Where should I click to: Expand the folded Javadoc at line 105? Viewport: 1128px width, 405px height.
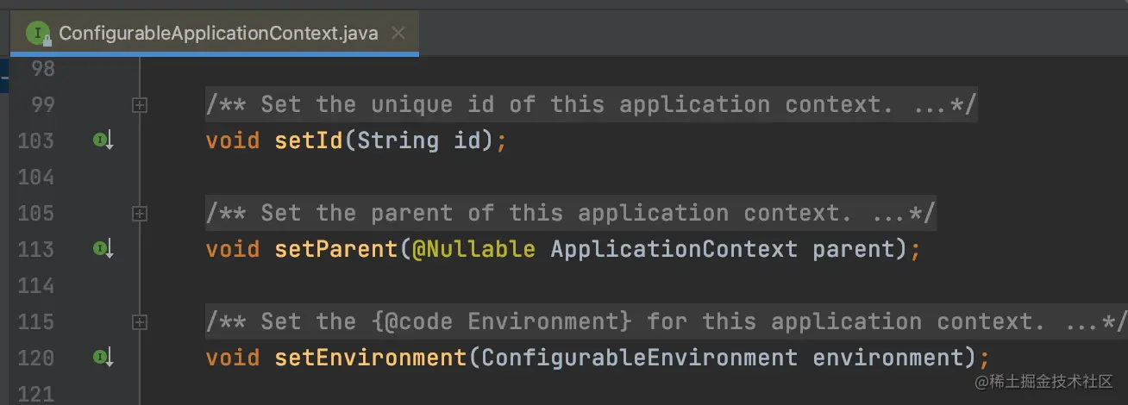pyautogui.click(x=140, y=214)
